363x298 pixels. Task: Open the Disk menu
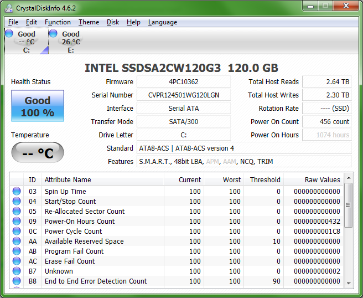pos(113,22)
